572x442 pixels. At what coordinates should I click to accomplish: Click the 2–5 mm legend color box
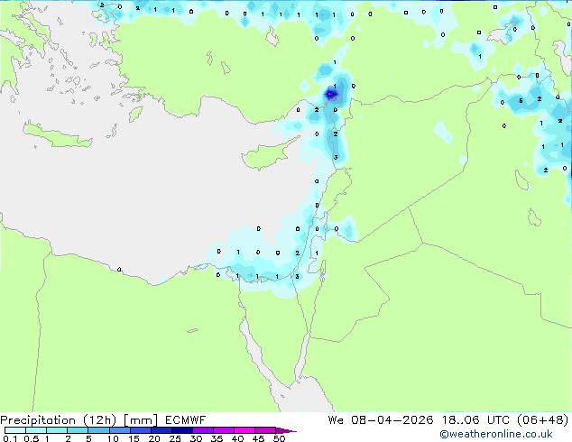pos(78,430)
